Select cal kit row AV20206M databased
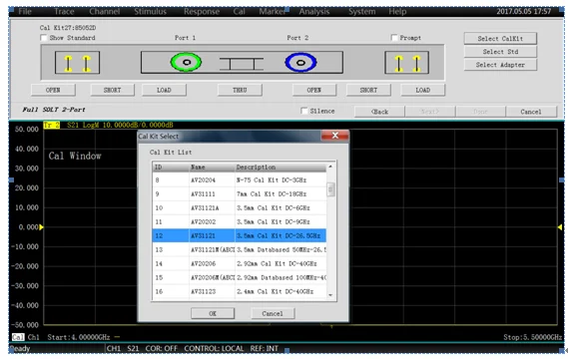This screenshot has height=359, width=568. (240, 277)
